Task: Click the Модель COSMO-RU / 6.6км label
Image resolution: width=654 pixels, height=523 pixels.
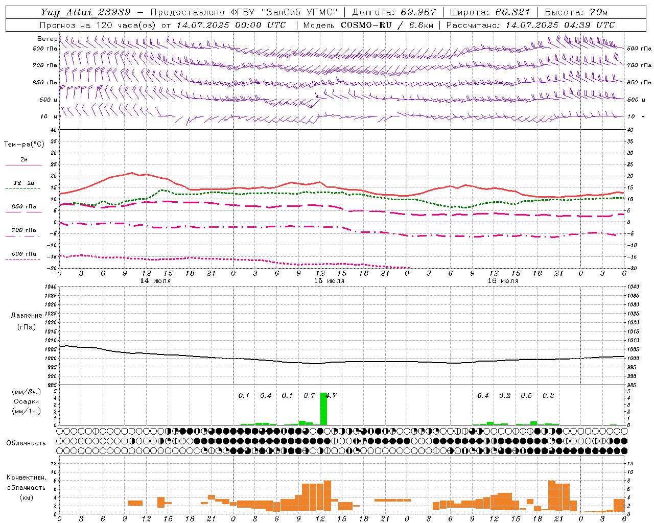Action: click(368, 25)
